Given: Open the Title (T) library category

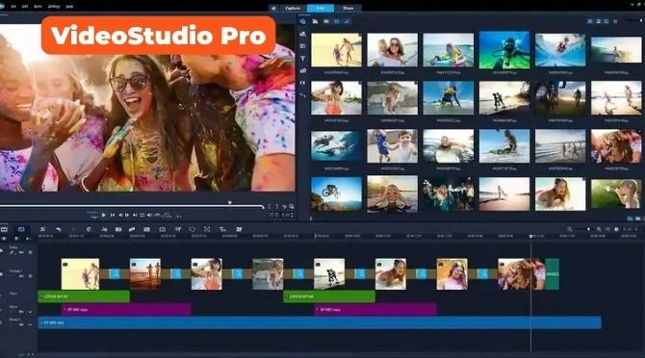Looking at the screenshot, I should click(303, 59).
